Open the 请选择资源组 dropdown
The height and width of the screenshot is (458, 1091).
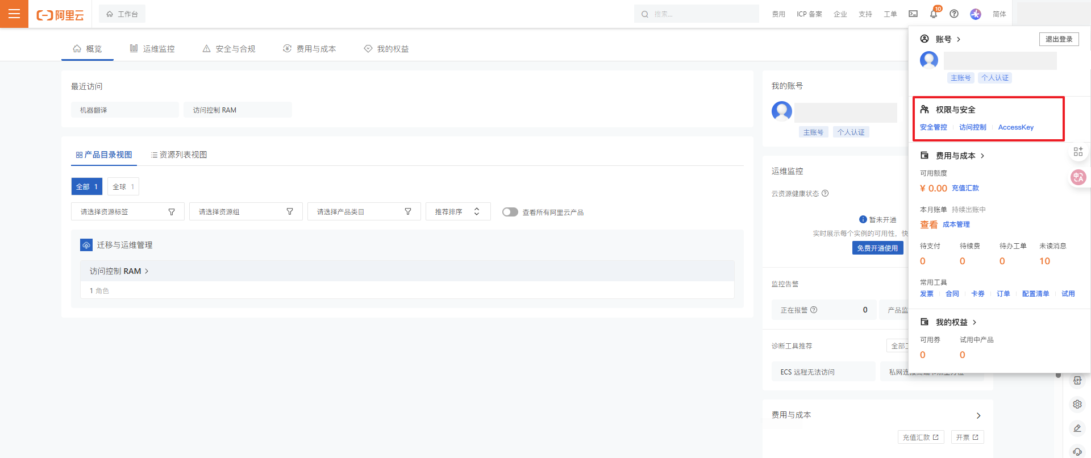[x=245, y=211]
